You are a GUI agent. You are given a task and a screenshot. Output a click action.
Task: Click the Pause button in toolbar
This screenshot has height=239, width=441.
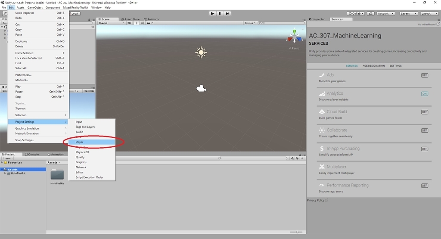(220, 13)
